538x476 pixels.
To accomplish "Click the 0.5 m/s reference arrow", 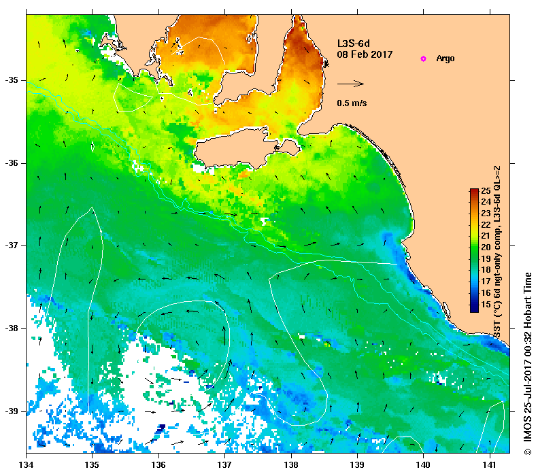I will 350,84.
